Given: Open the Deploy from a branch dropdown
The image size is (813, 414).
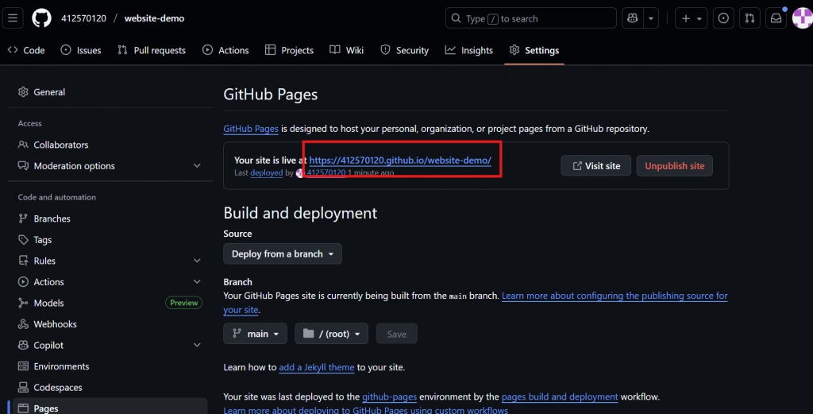Looking at the screenshot, I should click(x=283, y=253).
